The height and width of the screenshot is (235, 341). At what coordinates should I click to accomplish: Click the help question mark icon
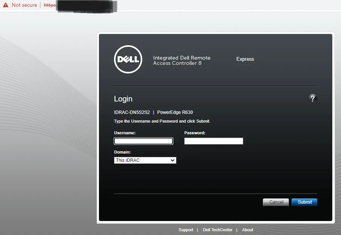tap(313, 98)
